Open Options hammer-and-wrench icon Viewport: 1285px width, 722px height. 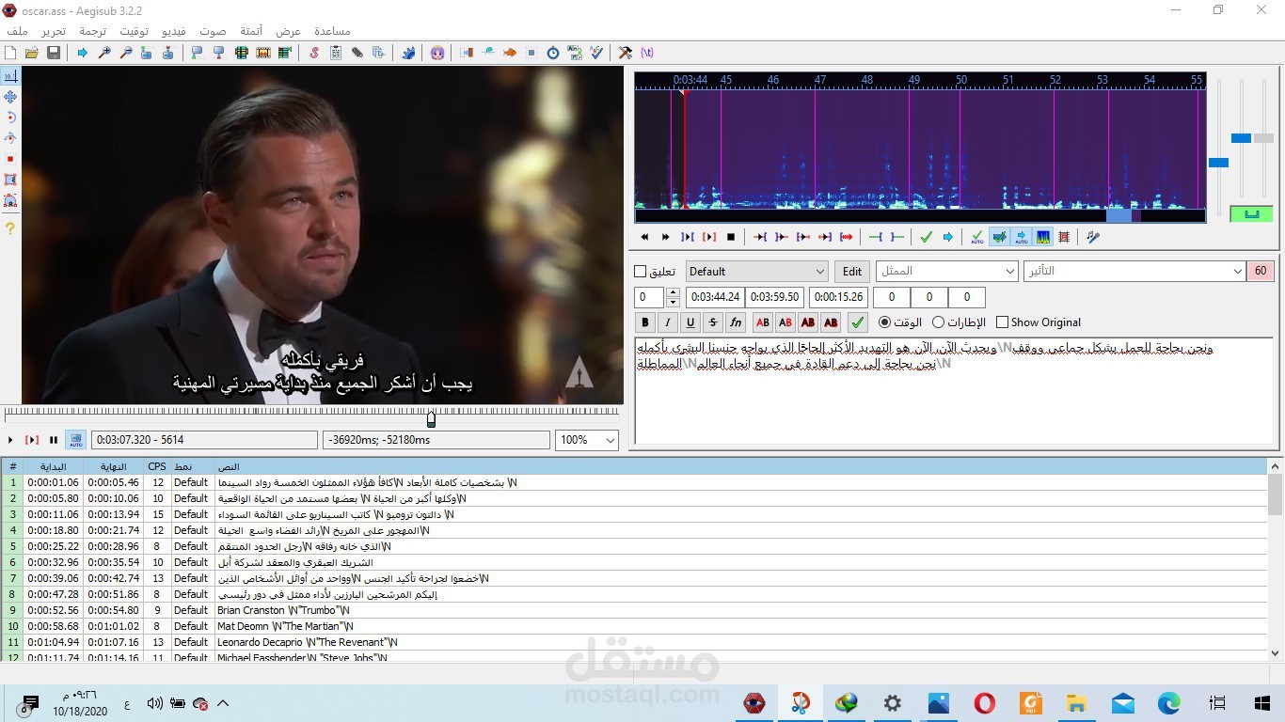626,53
